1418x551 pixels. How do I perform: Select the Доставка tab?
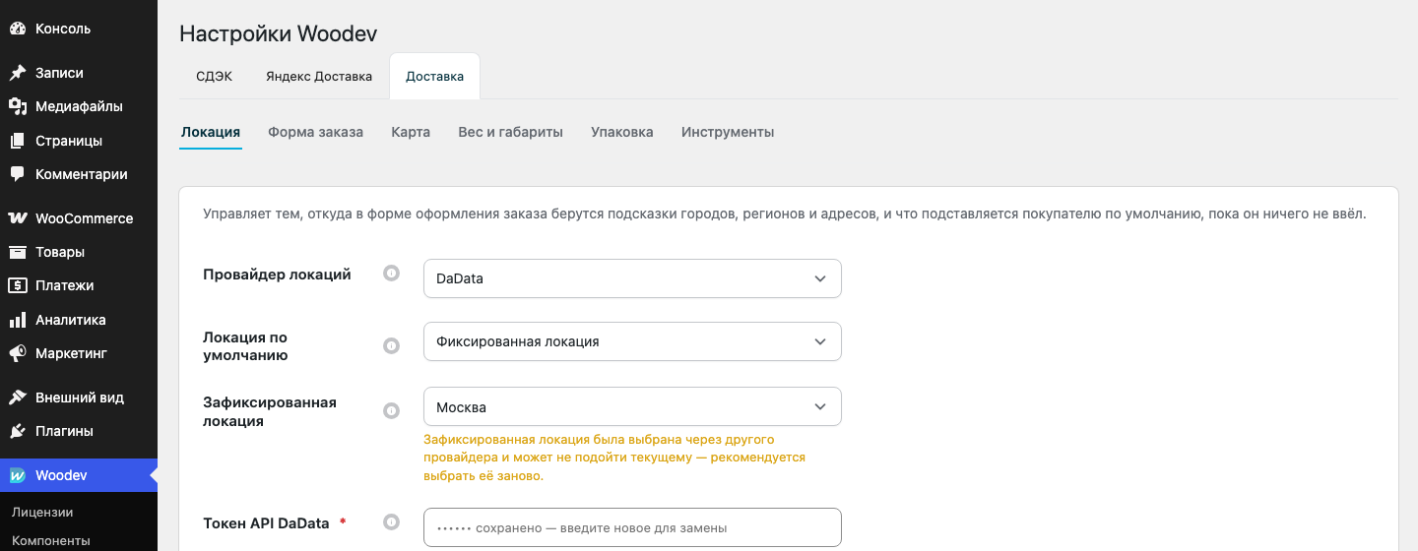pyautogui.click(x=434, y=77)
